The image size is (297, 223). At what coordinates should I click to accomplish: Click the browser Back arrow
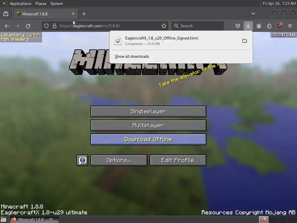(7, 26)
